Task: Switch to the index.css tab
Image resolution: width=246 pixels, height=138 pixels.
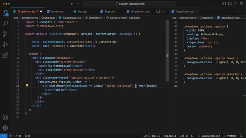Action: [57, 11]
